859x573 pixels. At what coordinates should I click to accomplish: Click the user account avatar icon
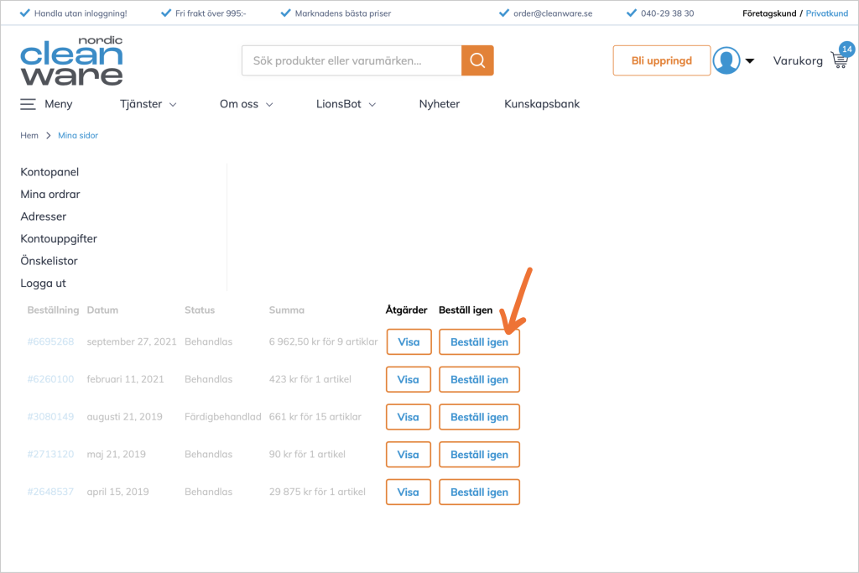726,60
